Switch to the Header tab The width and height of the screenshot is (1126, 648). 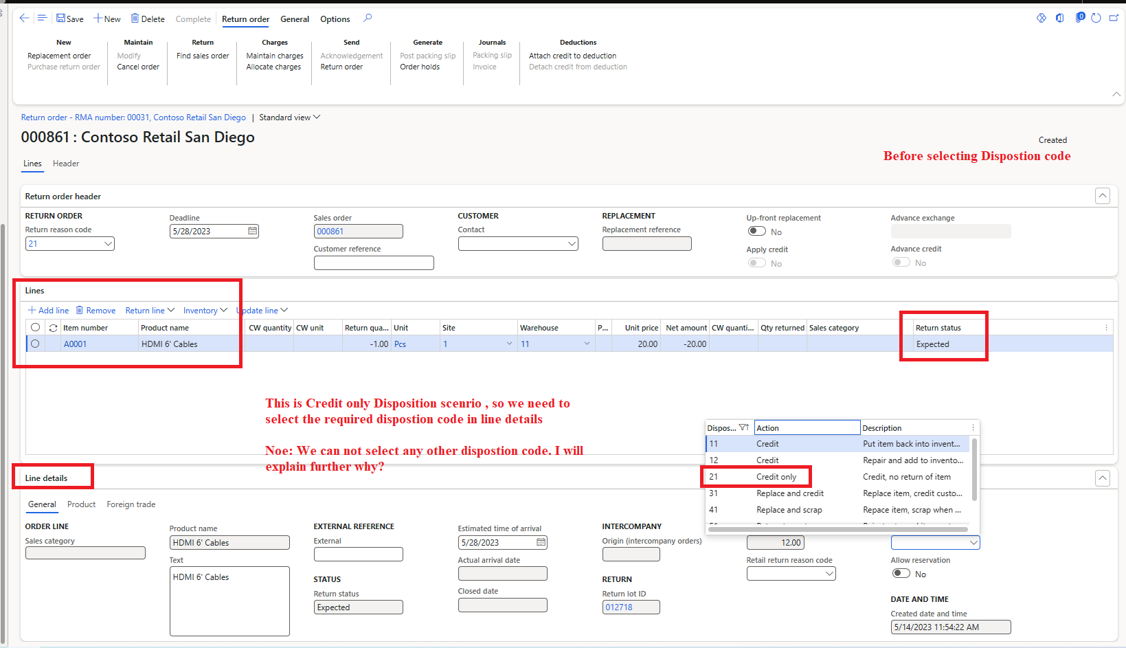point(65,164)
